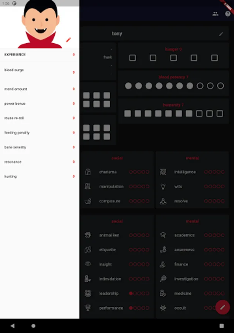The height and width of the screenshot is (333, 234).
Task: Toggle the filled leadership dot
Action: click(131, 293)
